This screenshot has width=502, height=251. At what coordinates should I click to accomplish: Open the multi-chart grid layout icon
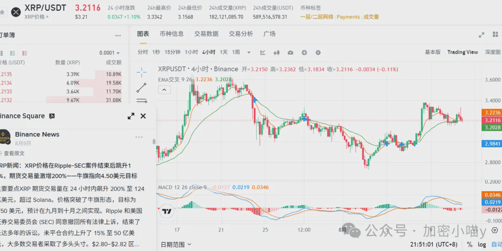click(496, 34)
